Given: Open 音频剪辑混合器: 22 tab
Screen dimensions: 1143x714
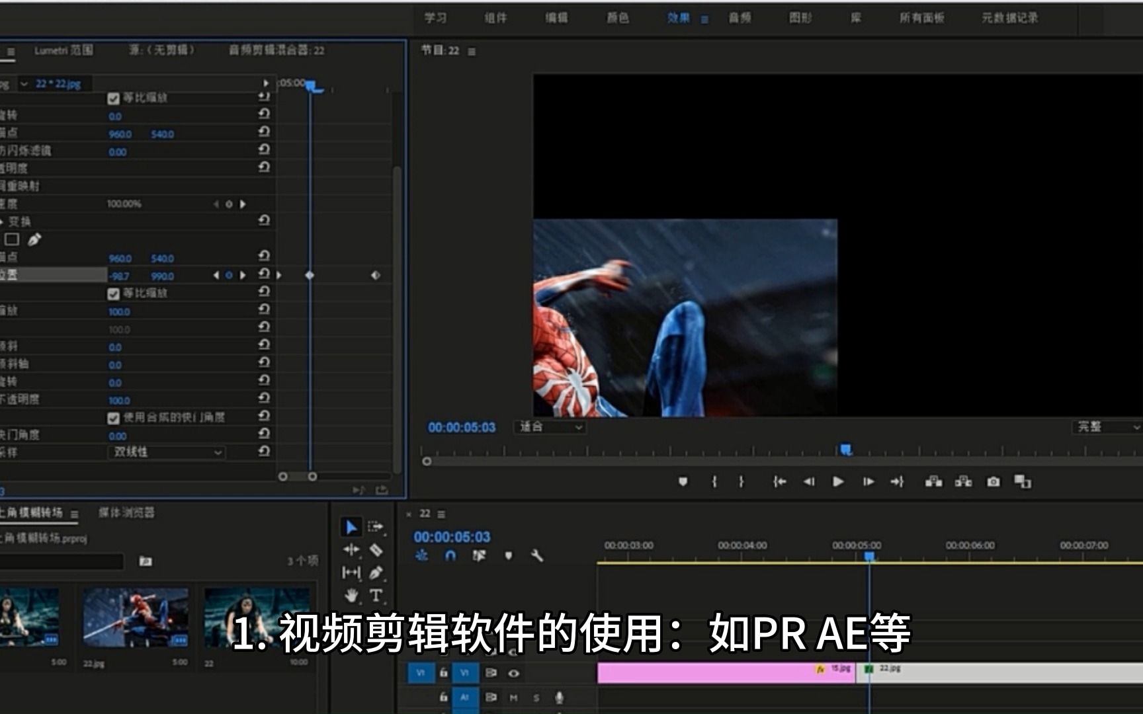Looking at the screenshot, I should tap(276, 50).
